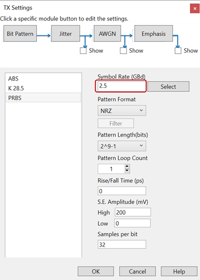Screen dimensions: 200x280
Task: Open the Jitter module settings
Action: click(65, 34)
